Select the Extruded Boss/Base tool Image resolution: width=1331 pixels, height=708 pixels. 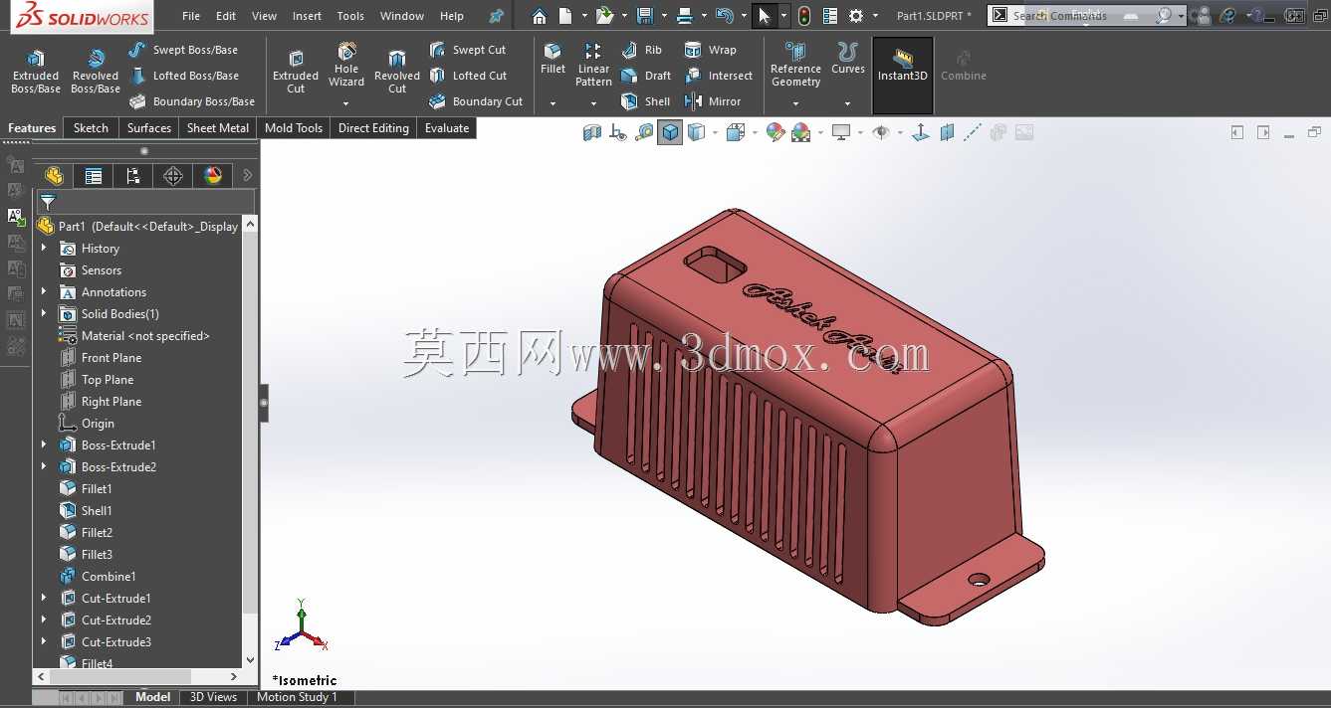pyautogui.click(x=36, y=72)
